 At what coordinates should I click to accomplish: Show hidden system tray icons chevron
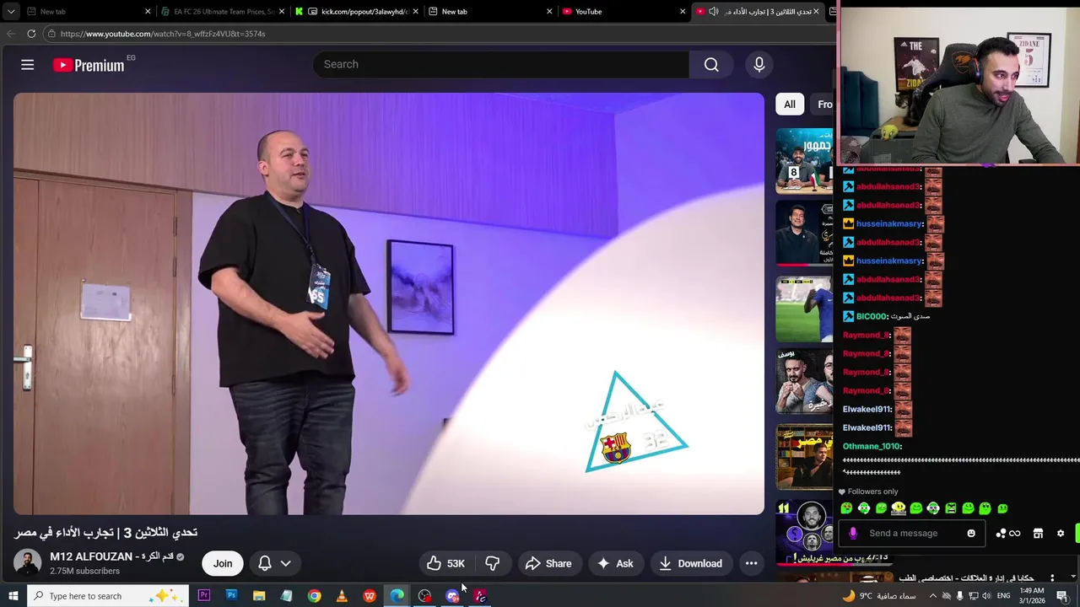932,596
